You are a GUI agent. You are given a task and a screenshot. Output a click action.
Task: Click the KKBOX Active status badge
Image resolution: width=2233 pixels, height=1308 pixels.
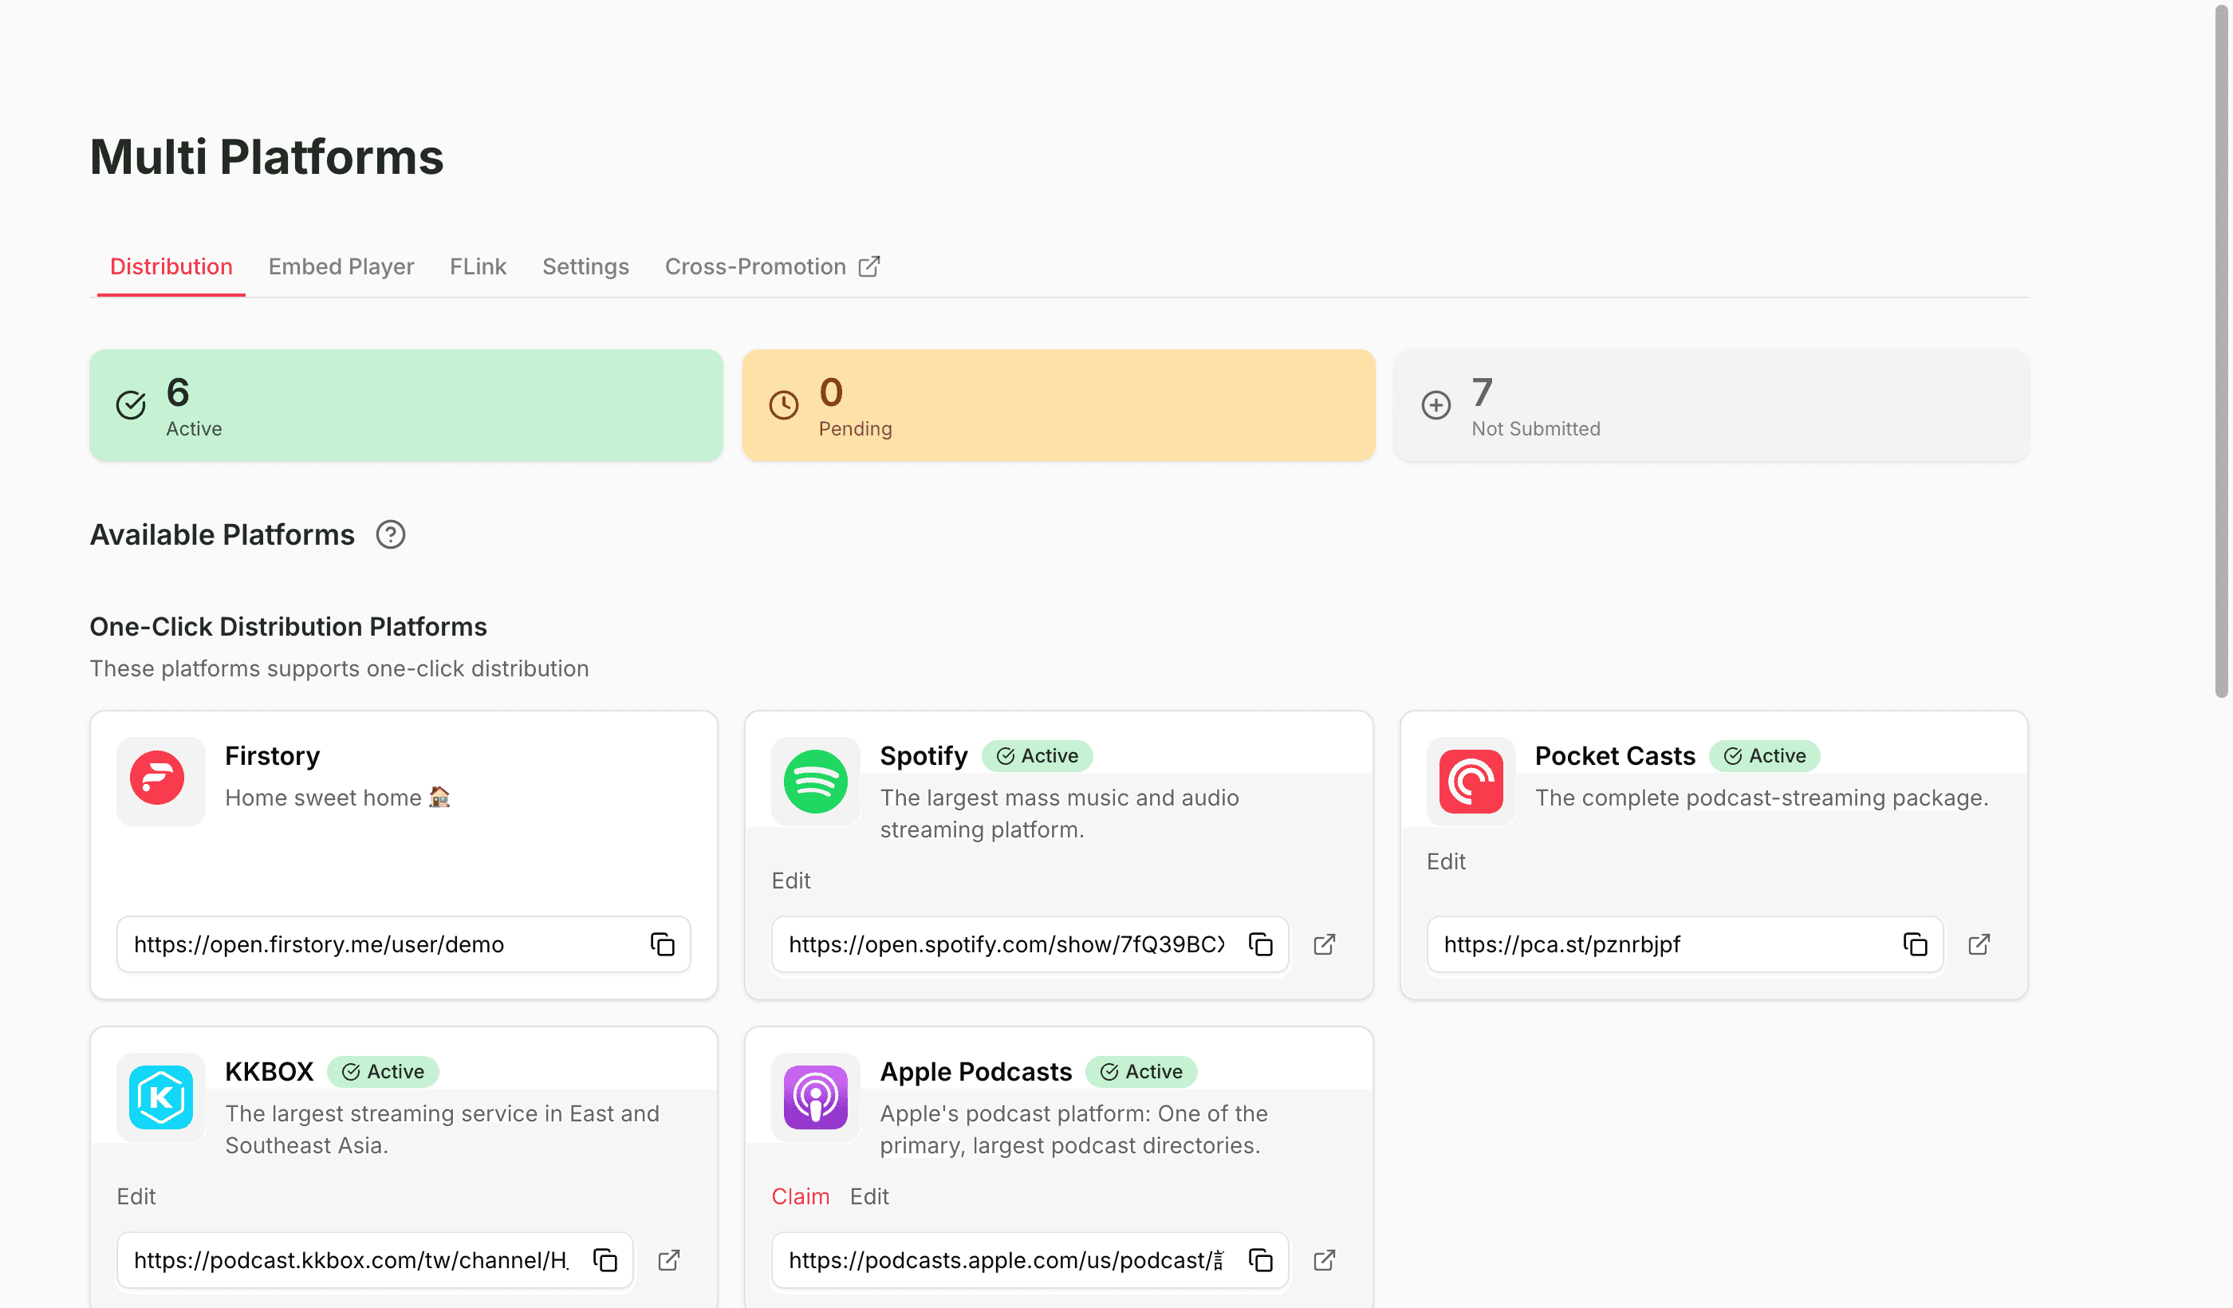pyautogui.click(x=383, y=1071)
